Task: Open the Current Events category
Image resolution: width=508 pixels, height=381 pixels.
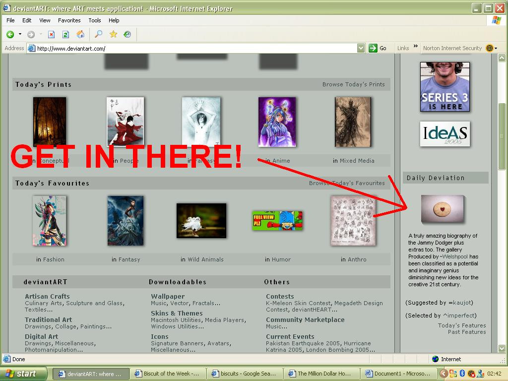Action: pos(290,336)
